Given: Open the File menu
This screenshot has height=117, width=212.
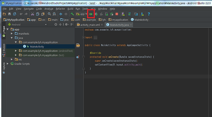Looking at the screenshot, I should tap(4, 9).
